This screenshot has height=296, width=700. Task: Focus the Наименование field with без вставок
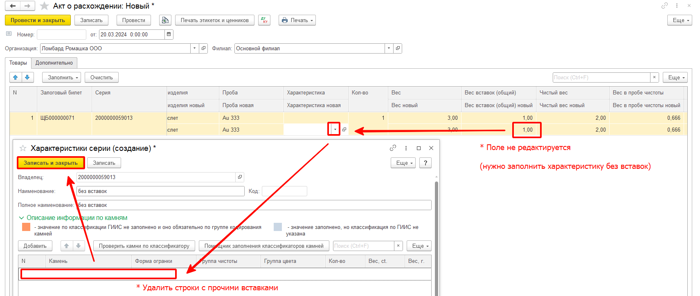pos(160,191)
